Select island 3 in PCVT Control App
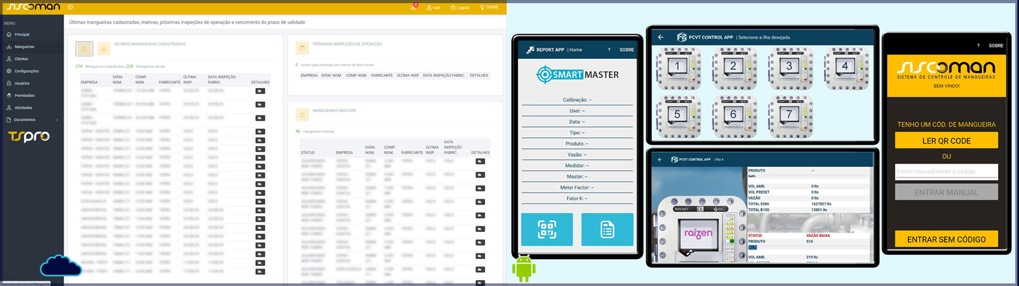Viewport: 1019px width, 286px height. [x=790, y=68]
